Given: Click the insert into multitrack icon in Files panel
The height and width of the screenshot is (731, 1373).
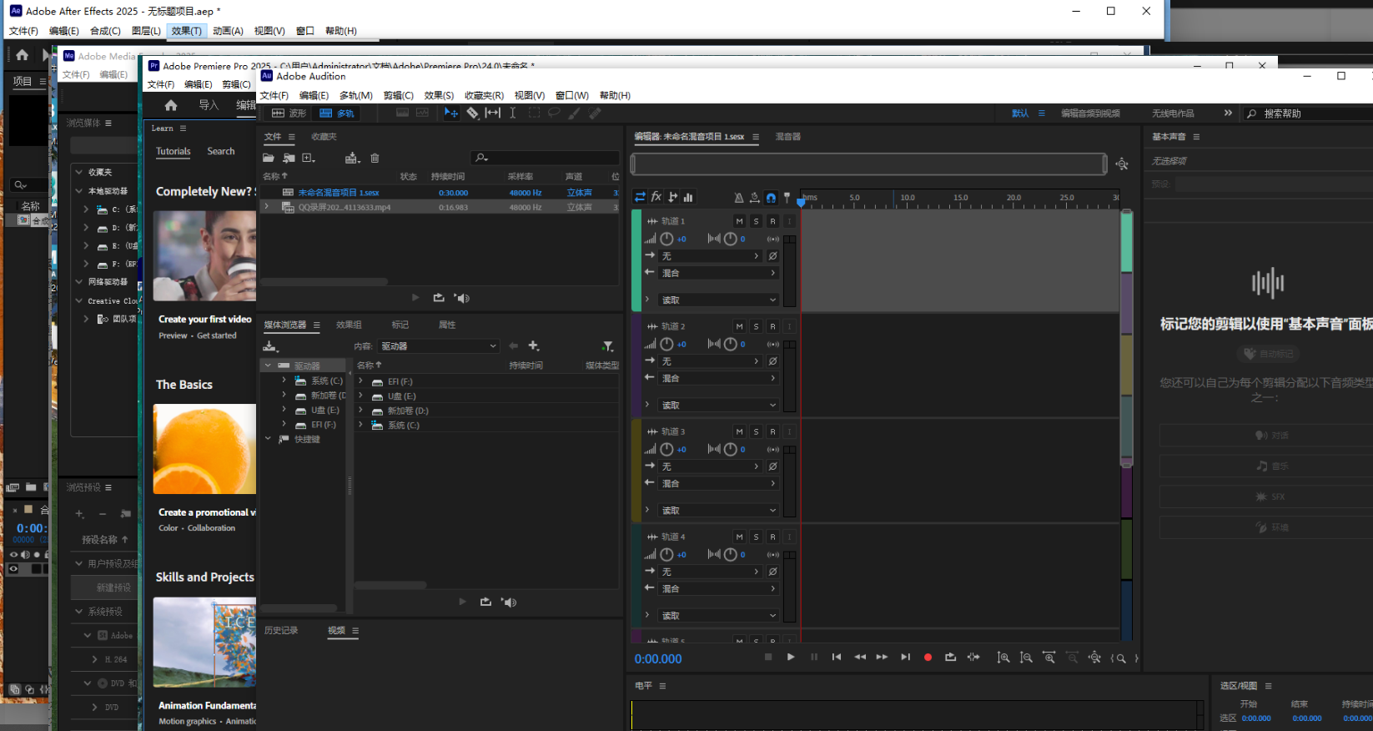Looking at the screenshot, I should point(352,158).
